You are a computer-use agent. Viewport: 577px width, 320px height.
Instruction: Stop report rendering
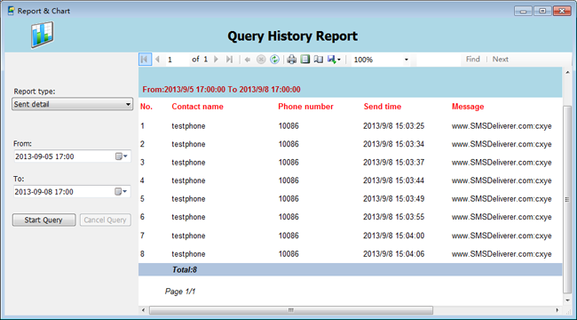point(261,60)
